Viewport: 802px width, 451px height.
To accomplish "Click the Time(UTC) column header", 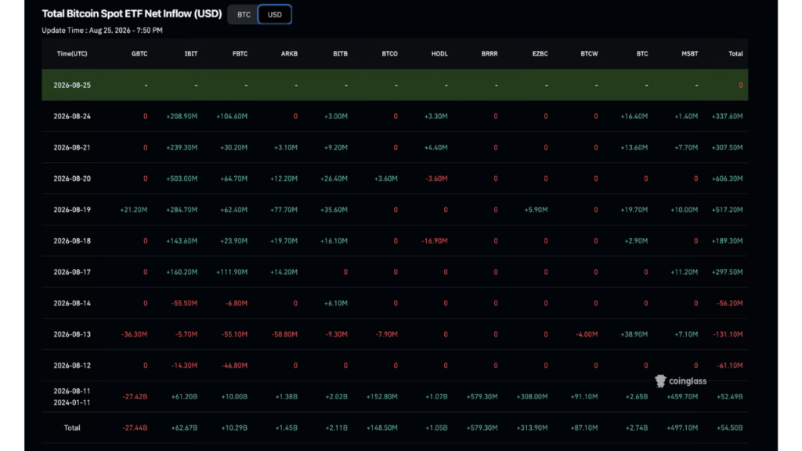I will click(x=72, y=54).
